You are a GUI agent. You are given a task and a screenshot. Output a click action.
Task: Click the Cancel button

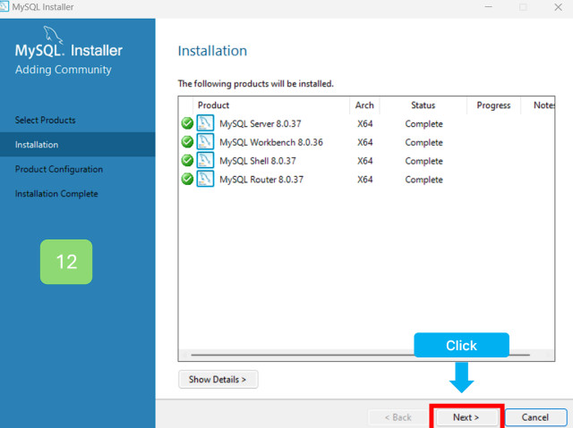point(535,417)
